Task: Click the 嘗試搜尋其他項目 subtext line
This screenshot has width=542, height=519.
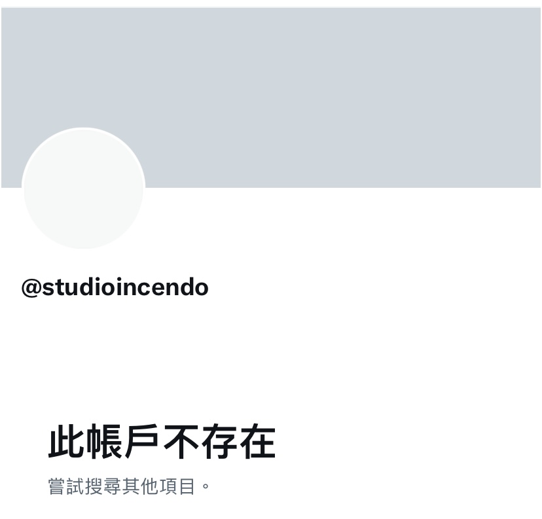Action: [128, 486]
